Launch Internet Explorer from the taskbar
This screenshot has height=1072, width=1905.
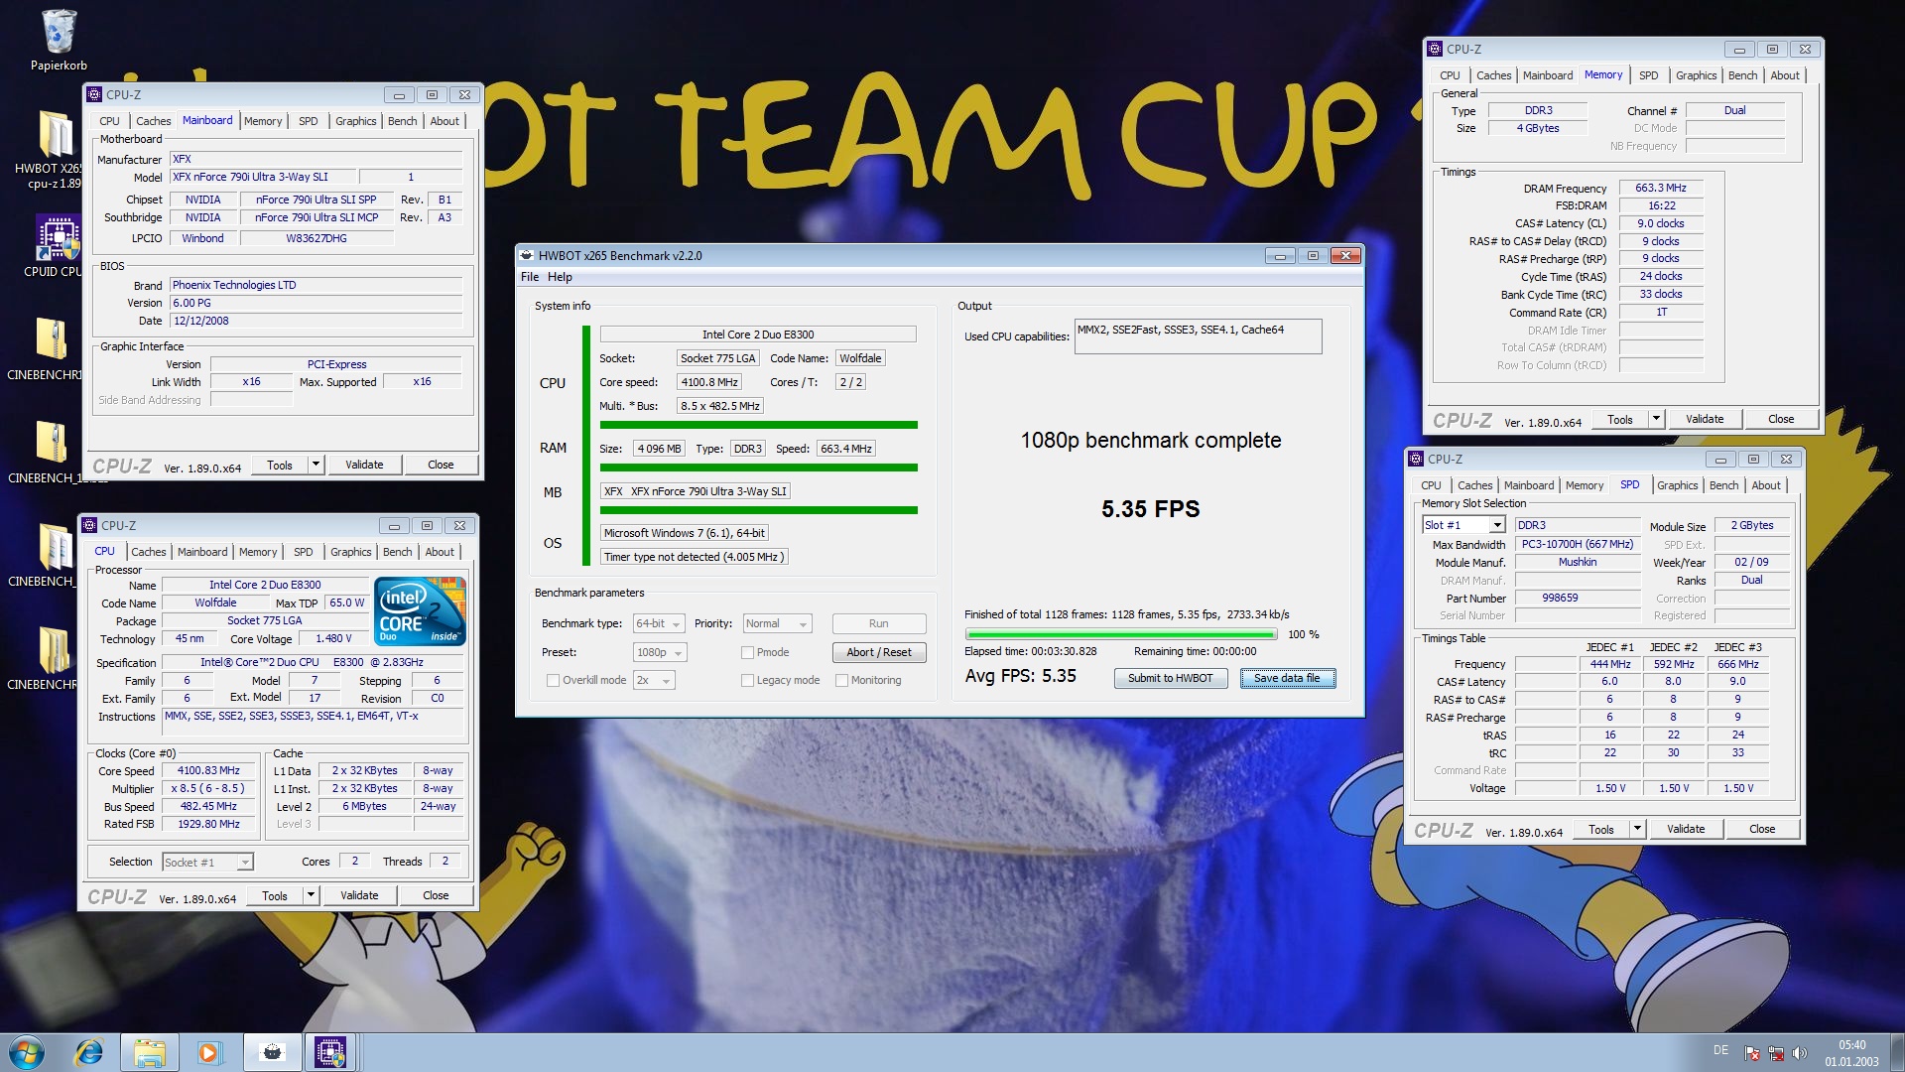(x=89, y=1052)
